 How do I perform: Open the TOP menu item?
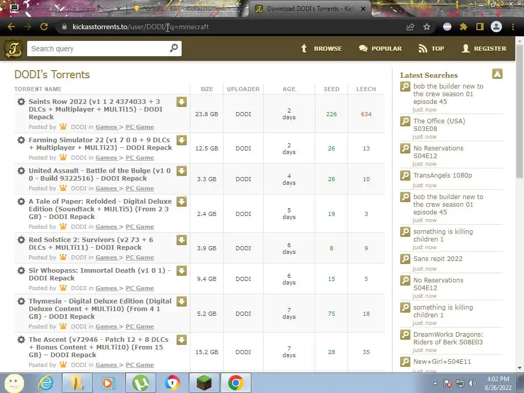[431, 49]
